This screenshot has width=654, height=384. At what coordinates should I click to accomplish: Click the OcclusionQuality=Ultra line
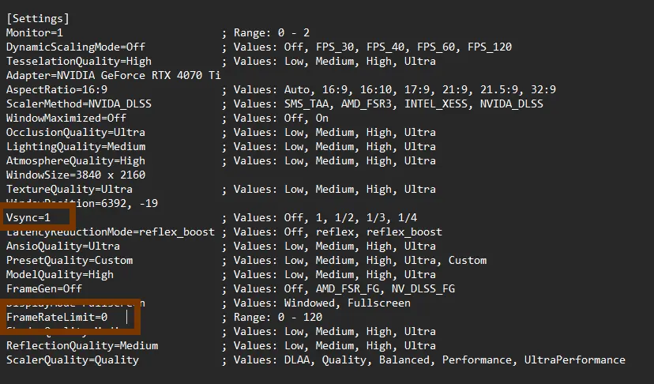click(x=76, y=132)
